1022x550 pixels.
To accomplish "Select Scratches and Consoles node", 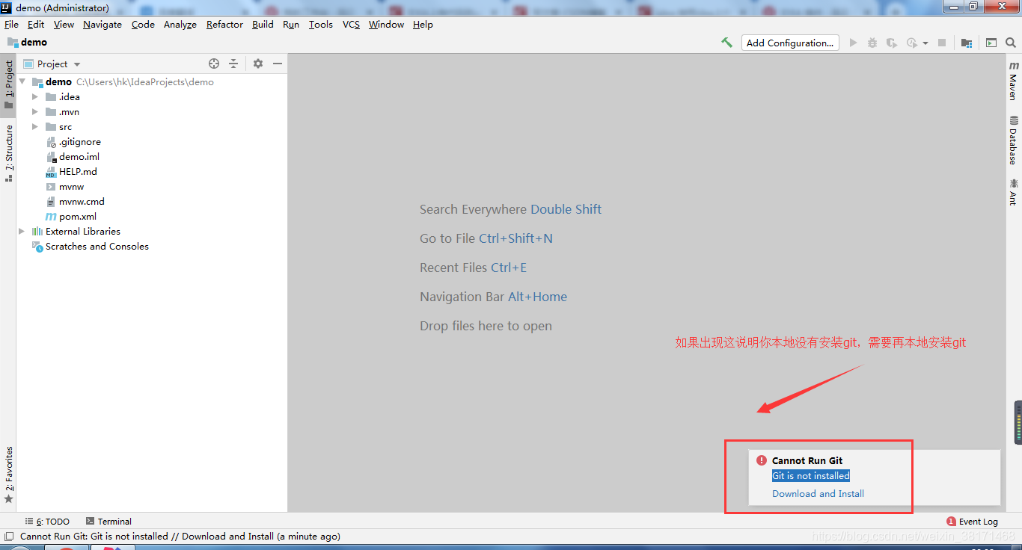I will tap(90, 246).
